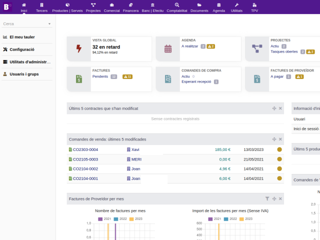Toggle 2023 series in Nombre de factures chart
The height and width of the screenshot is (240, 320).
tap(135, 219)
